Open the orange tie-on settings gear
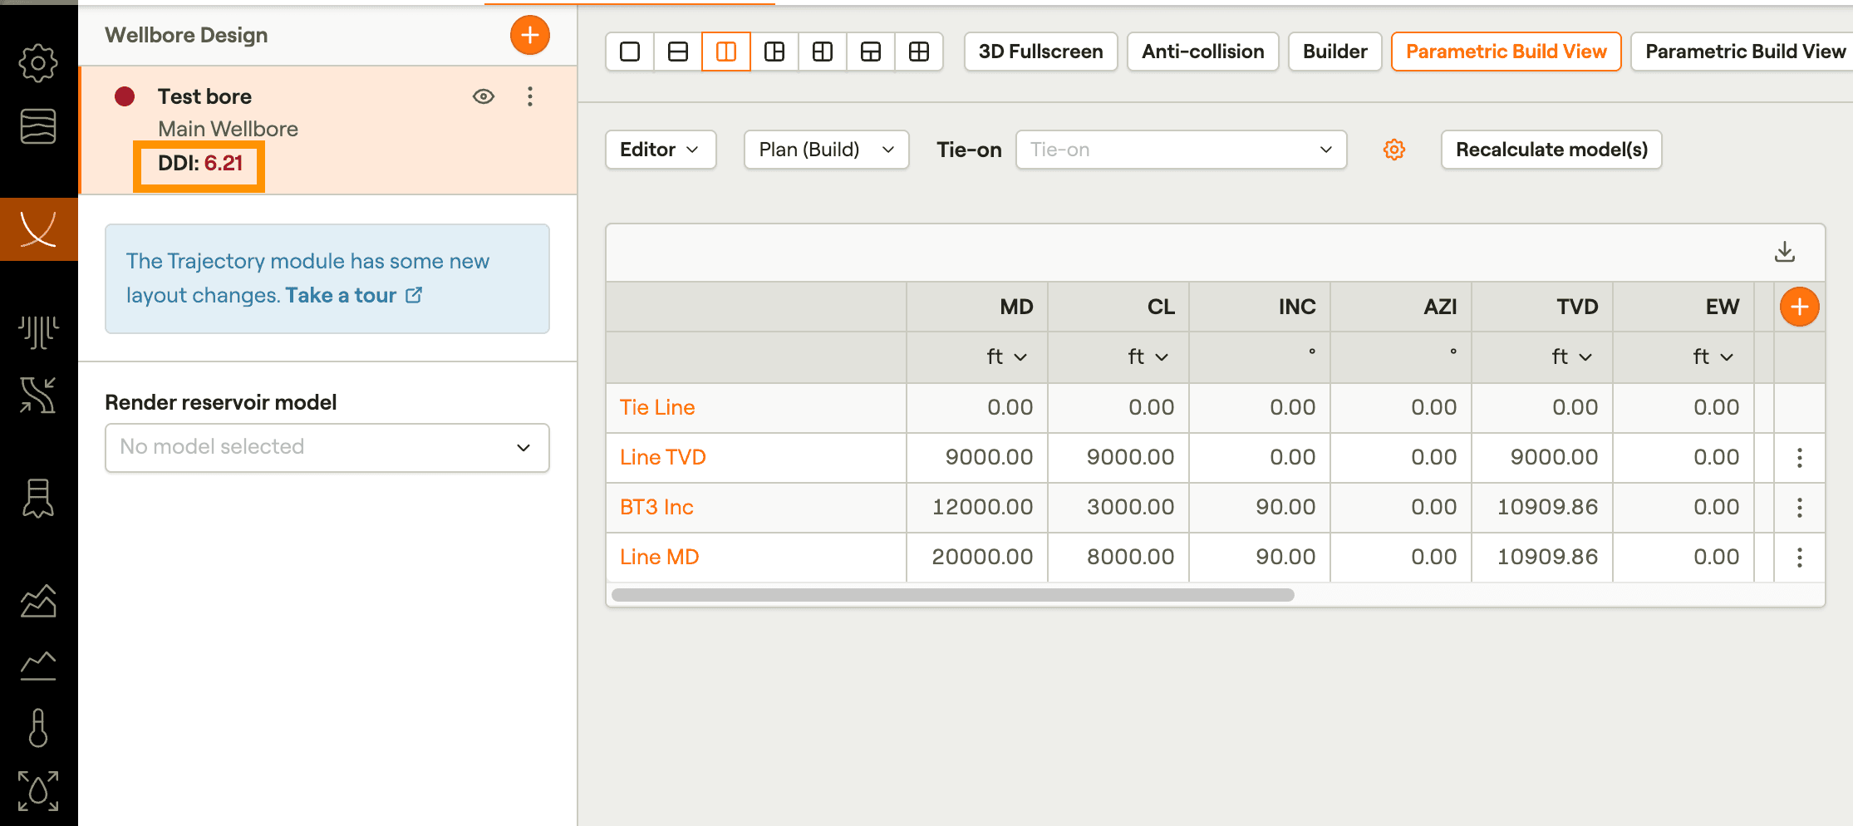The image size is (1853, 826). [1393, 150]
